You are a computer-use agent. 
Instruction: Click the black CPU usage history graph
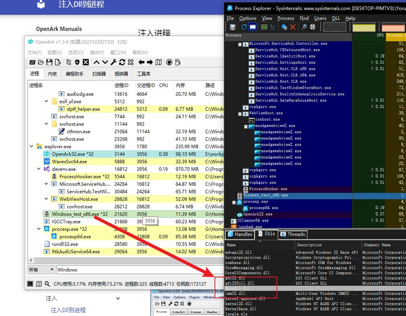[335, 27]
